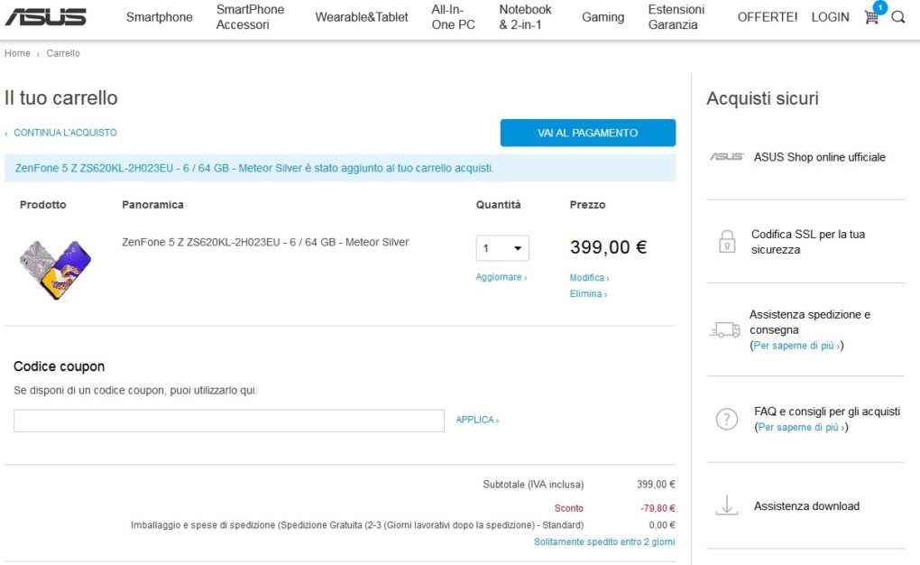Click the 'ASUS Shop online ufficiale' text

tap(820, 157)
